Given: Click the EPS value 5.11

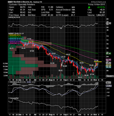Looking at the screenshot, I should (x=51, y=10).
